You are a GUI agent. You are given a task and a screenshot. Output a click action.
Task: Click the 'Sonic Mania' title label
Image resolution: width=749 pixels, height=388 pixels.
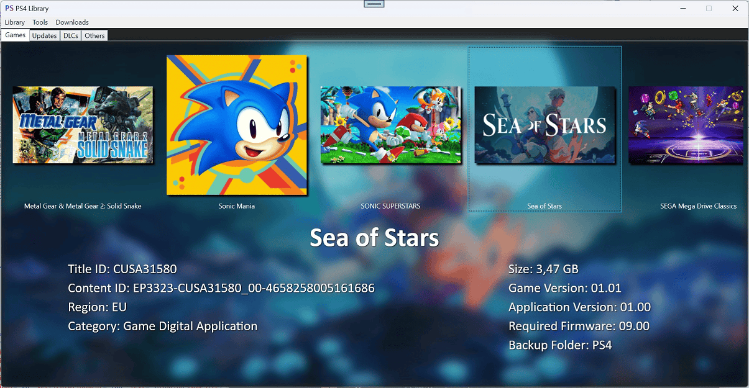tap(237, 206)
